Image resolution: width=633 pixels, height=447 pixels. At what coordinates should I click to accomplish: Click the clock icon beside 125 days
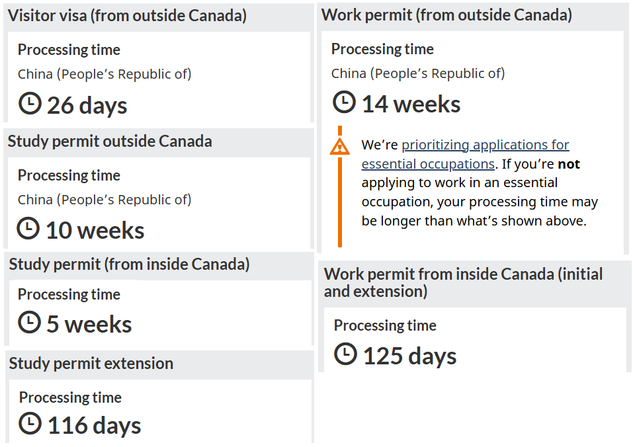click(x=345, y=354)
